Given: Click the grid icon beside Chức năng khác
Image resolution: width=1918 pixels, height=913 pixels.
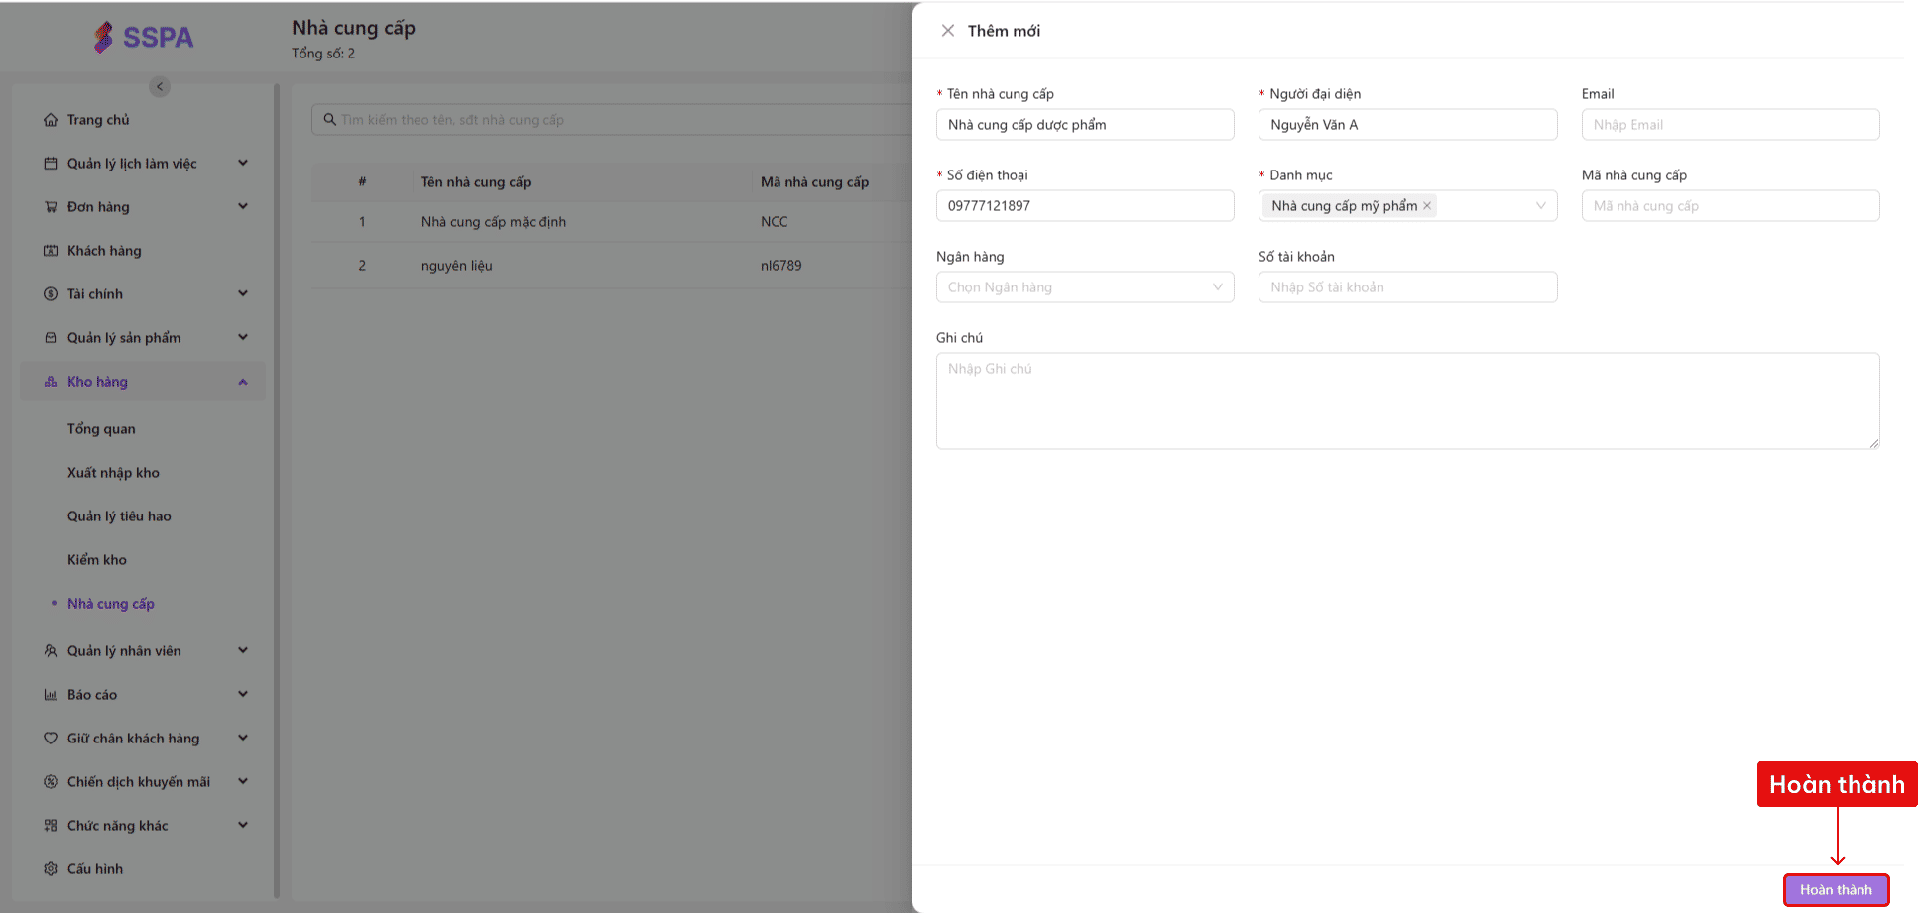Looking at the screenshot, I should click(x=51, y=826).
